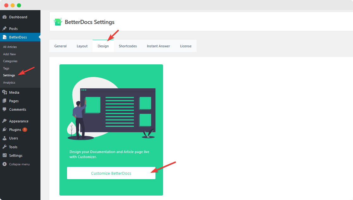Image resolution: width=353 pixels, height=200 pixels.
Task: Open the Media library icon
Action: click(5, 92)
